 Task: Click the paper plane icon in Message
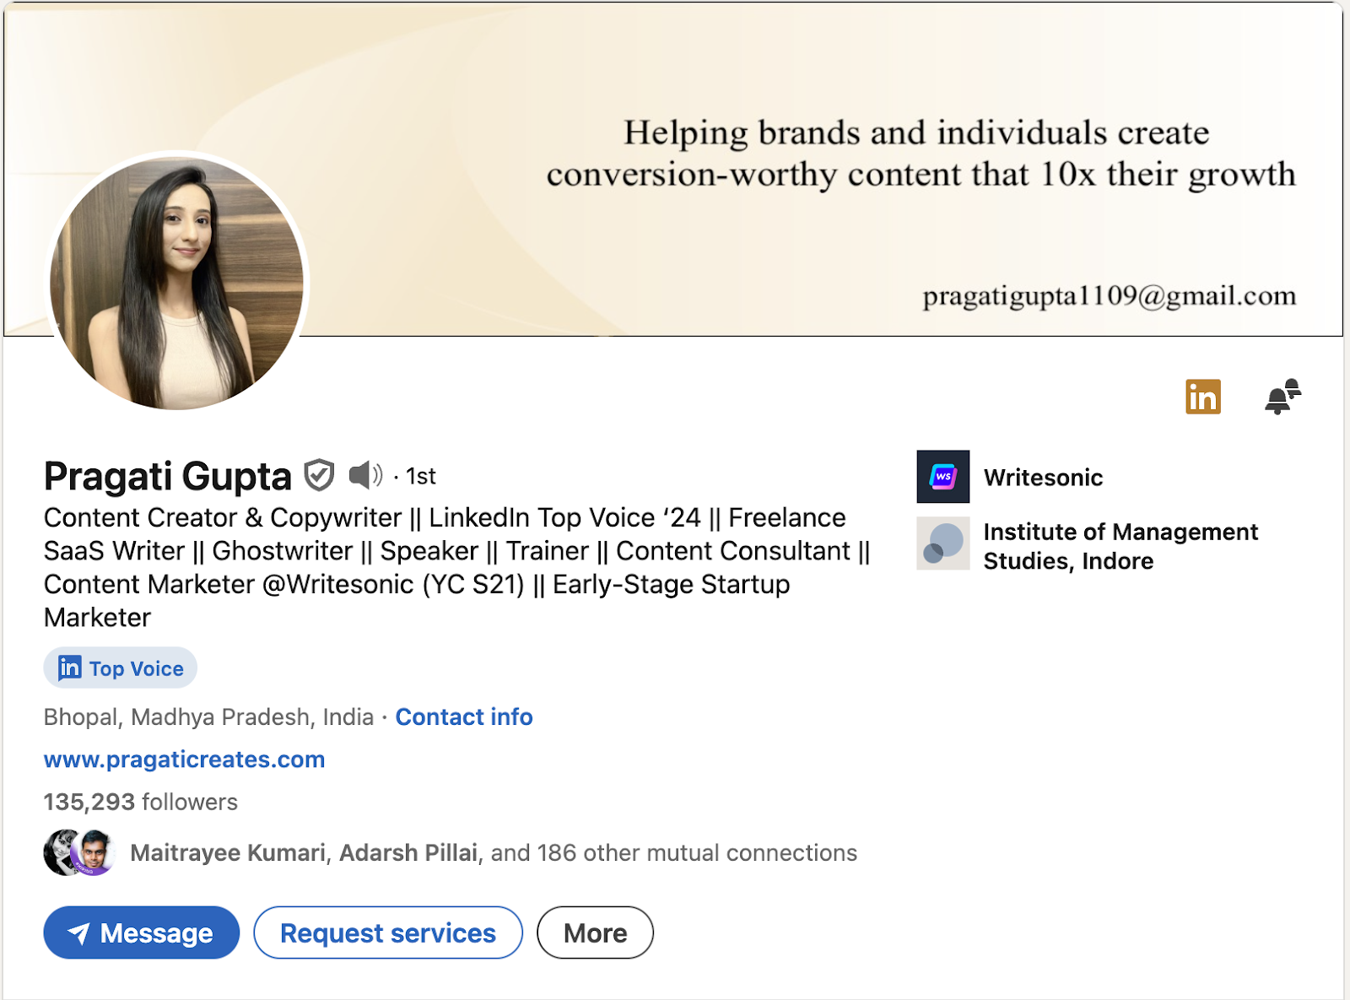point(78,932)
